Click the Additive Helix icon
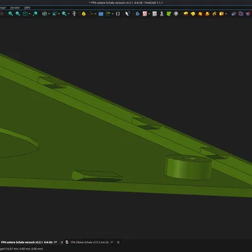Image resolution: width=252 pixels, height=252 pixels. coord(214,14)
